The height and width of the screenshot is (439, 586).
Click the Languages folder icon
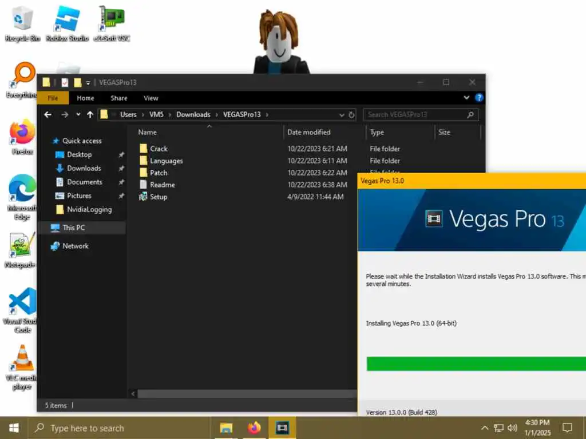[x=143, y=161]
